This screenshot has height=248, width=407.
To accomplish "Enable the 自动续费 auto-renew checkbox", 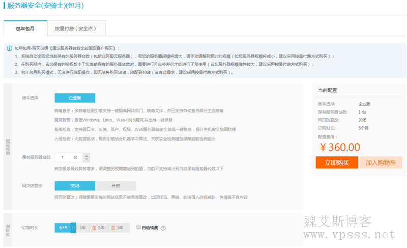I will point(138,228).
